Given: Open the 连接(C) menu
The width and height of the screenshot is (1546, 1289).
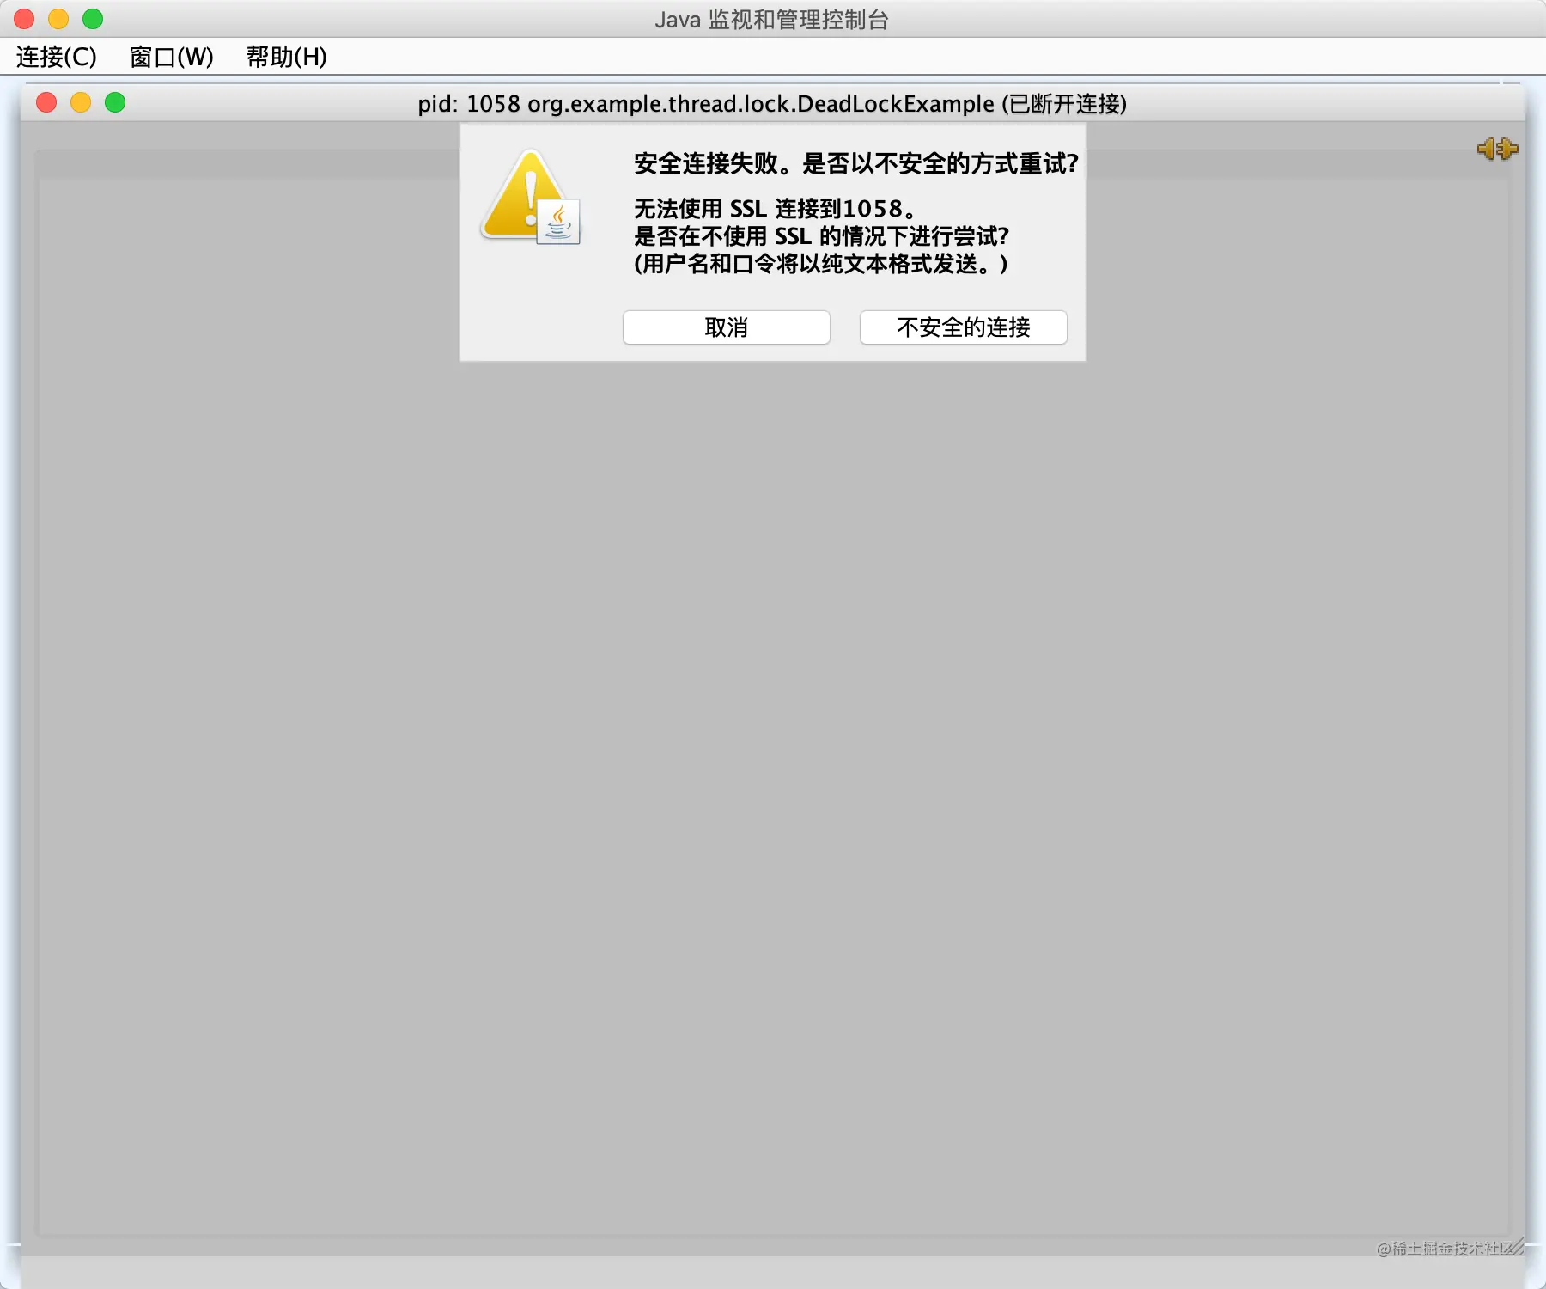Looking at the screenshot, I should [x=56, y=57].
